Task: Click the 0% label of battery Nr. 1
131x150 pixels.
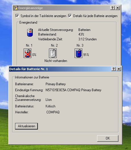Action: [34, 55]
